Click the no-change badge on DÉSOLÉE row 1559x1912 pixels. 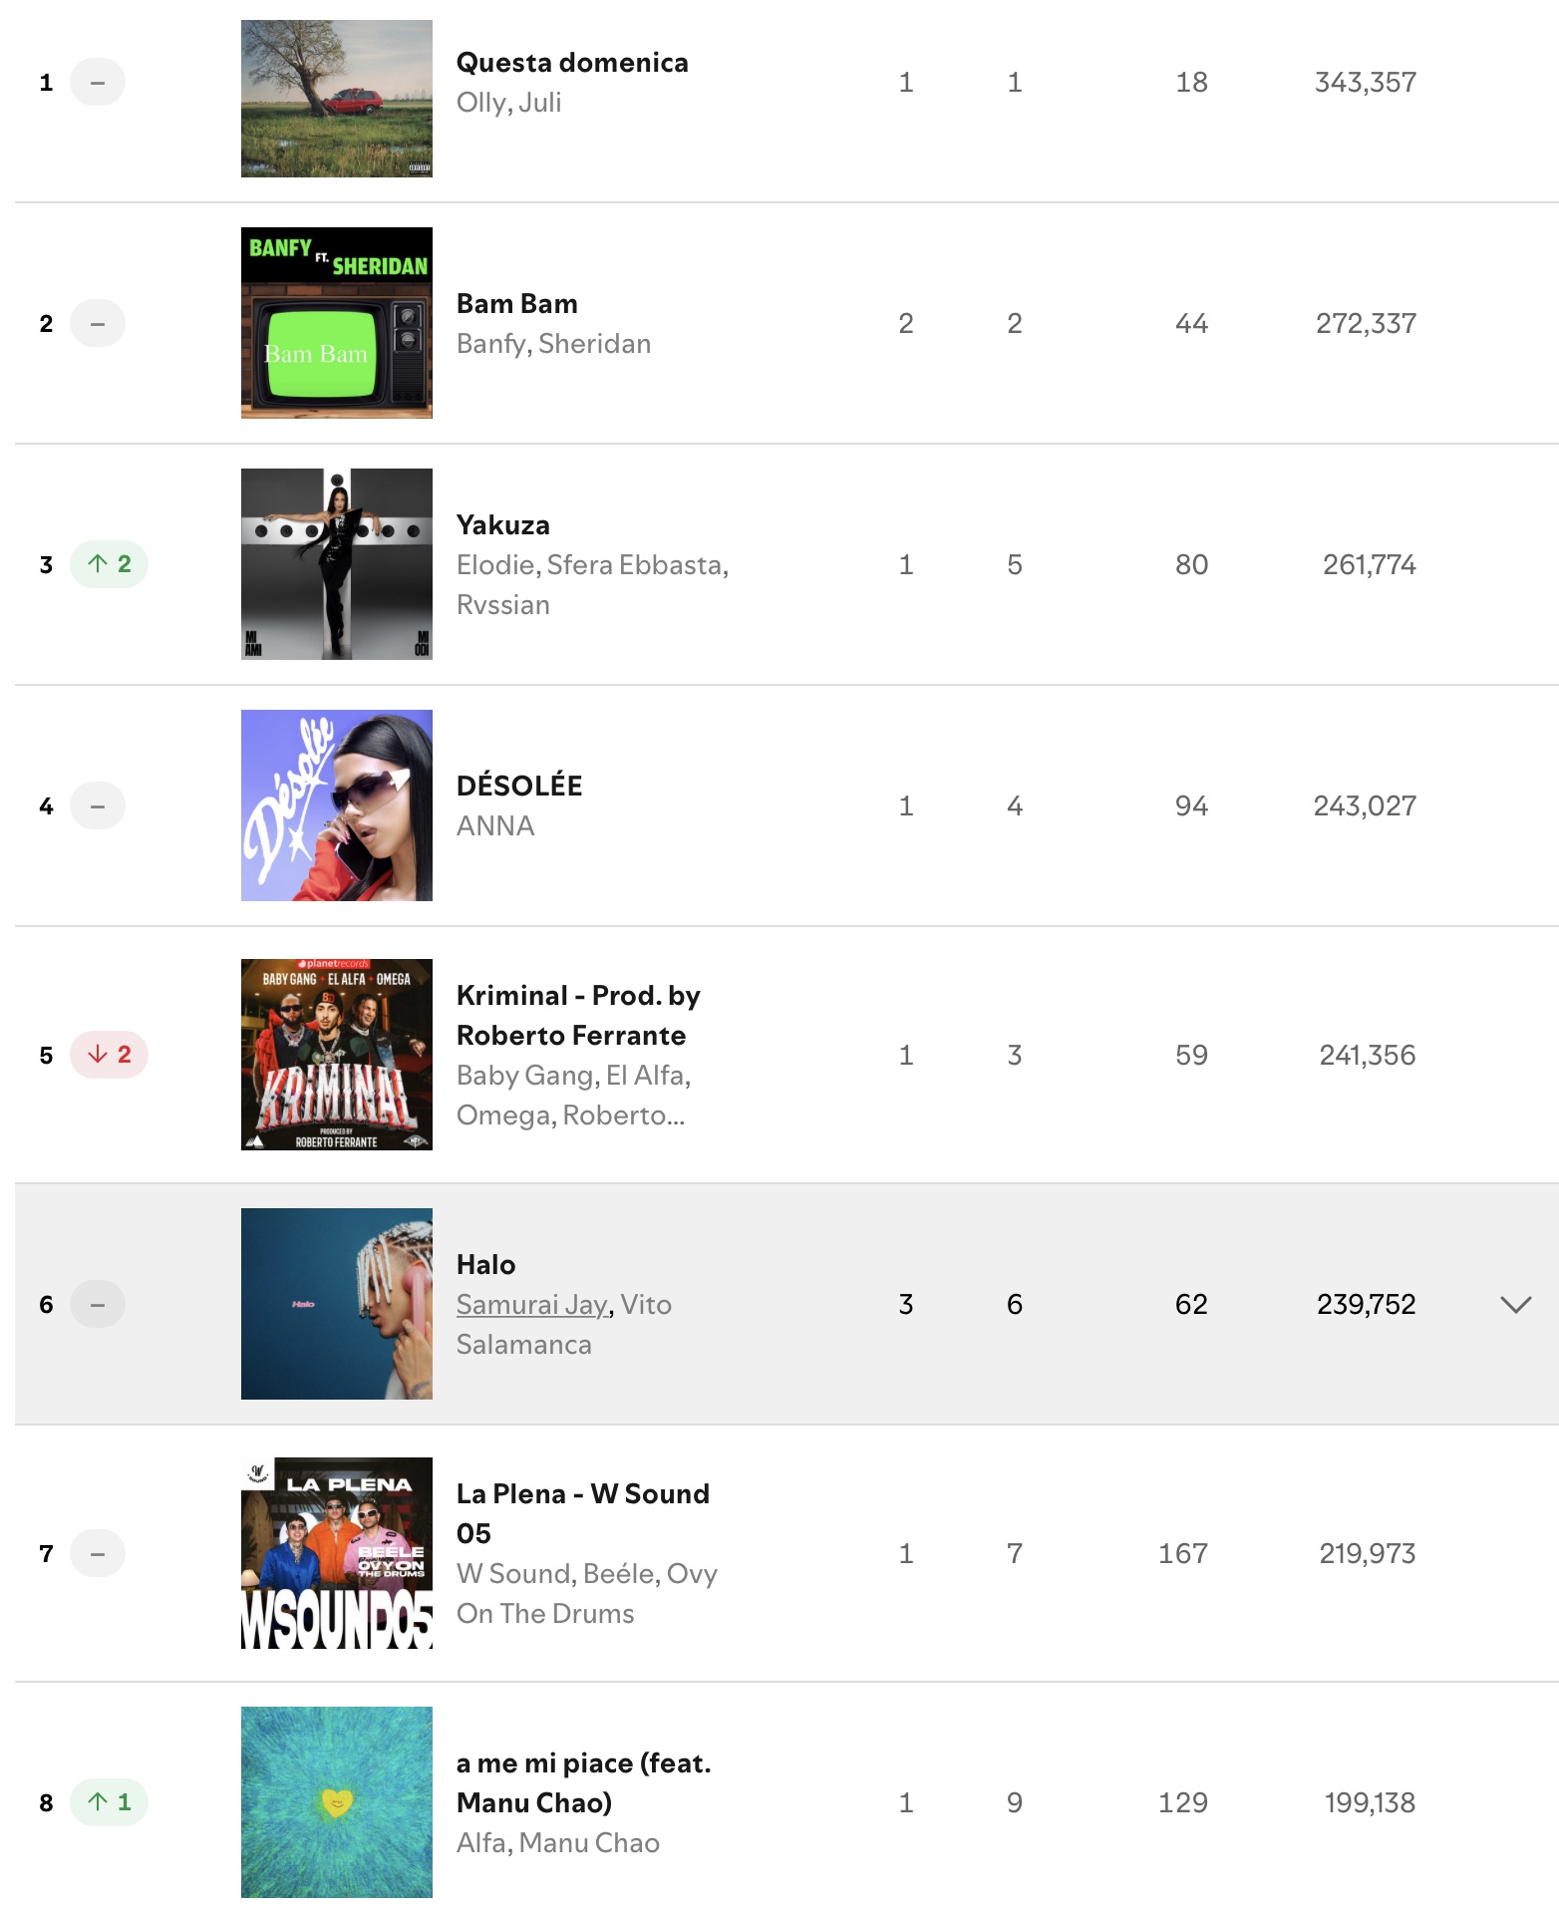(98, 805)
